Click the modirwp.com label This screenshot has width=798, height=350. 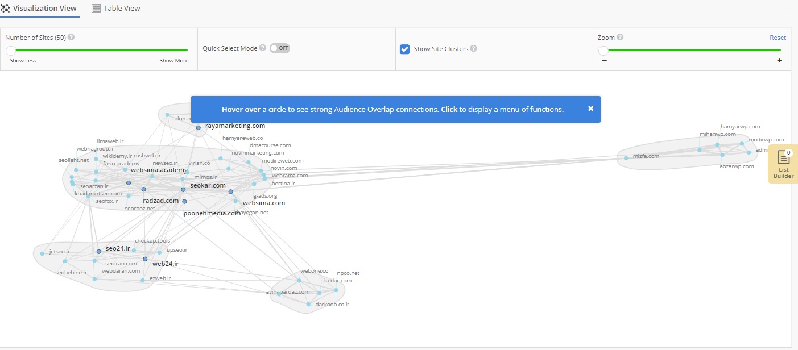(766, 140)
